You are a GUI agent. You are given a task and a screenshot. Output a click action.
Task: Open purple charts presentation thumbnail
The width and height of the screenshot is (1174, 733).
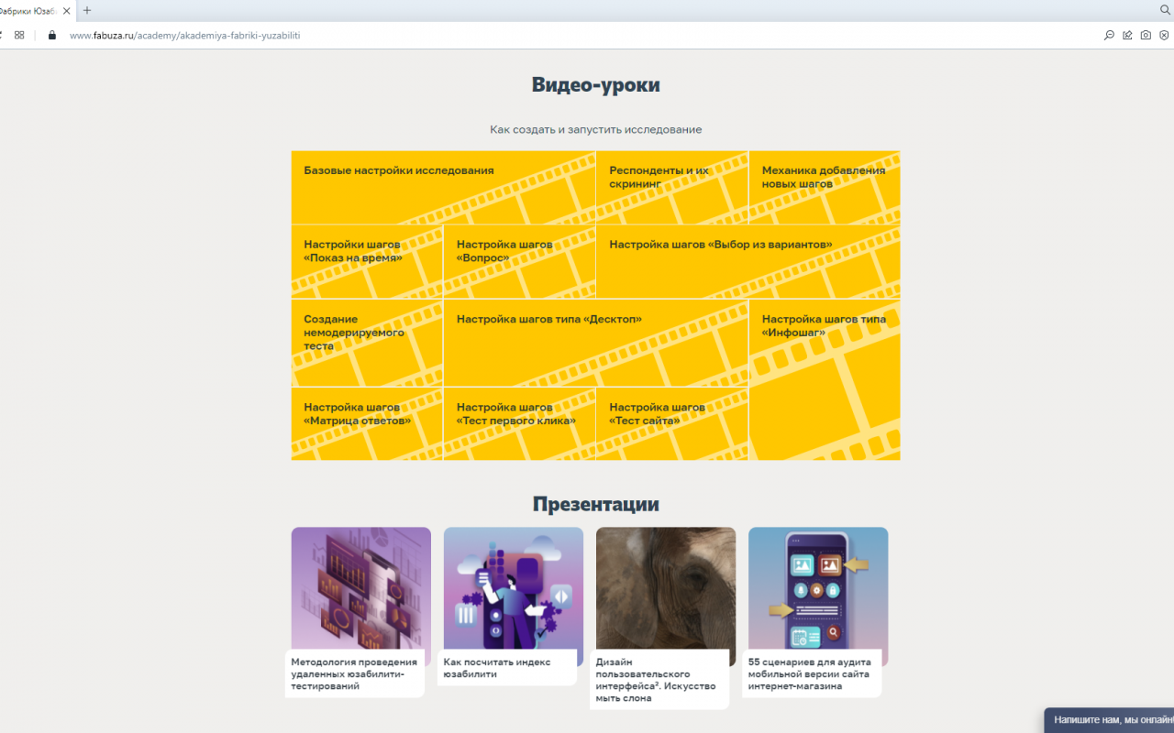(361, 588)
